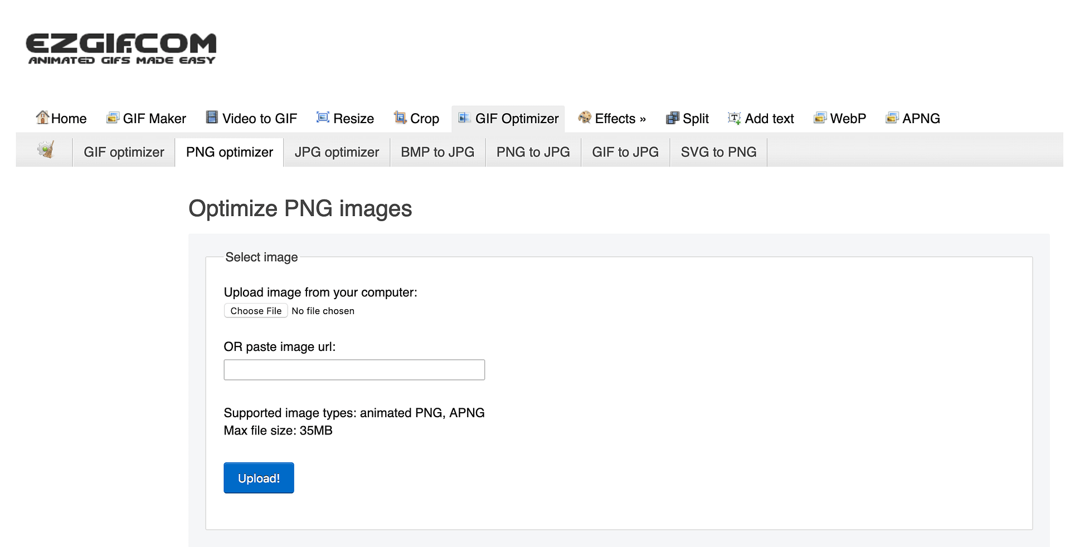Click the Video to GIF film icon

(x=212, y=117)
